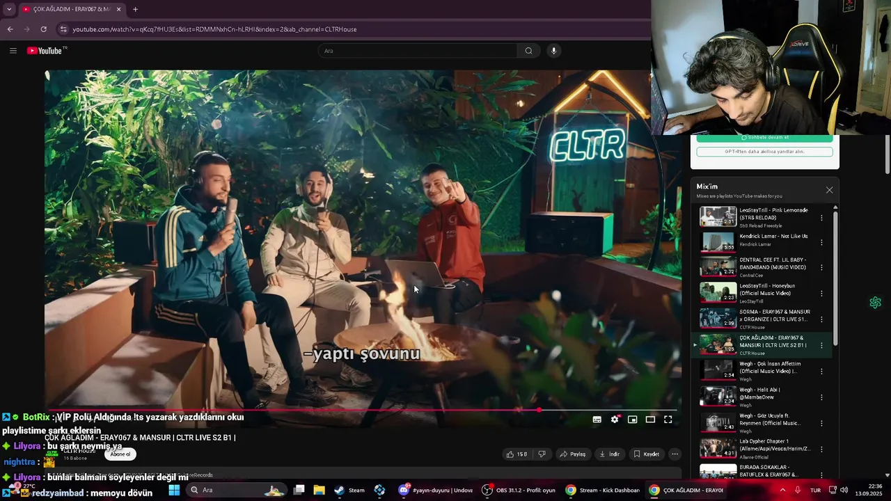891x501 pixels.
Task: Click GPT-4'ten daha akıllıca yanıtlar alın button
Action: (764, 152)
